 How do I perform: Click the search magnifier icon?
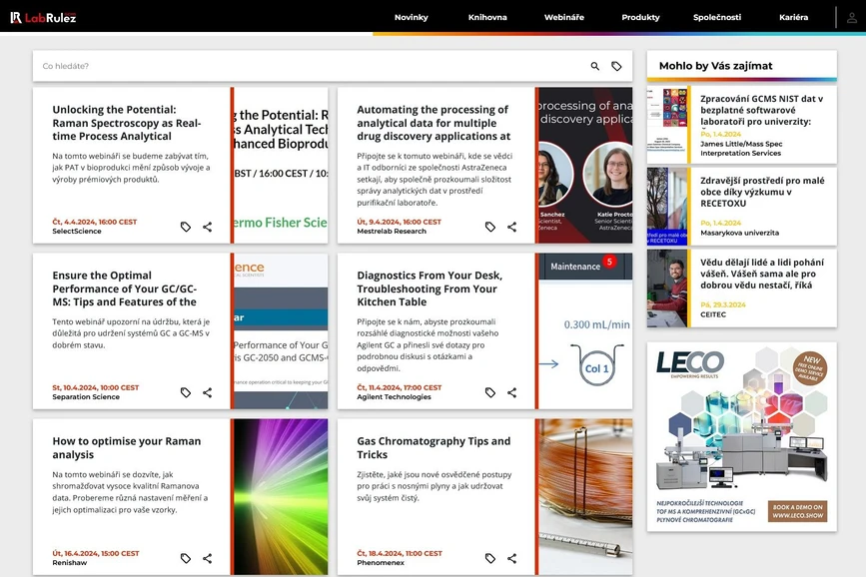[x=595, y=66]
